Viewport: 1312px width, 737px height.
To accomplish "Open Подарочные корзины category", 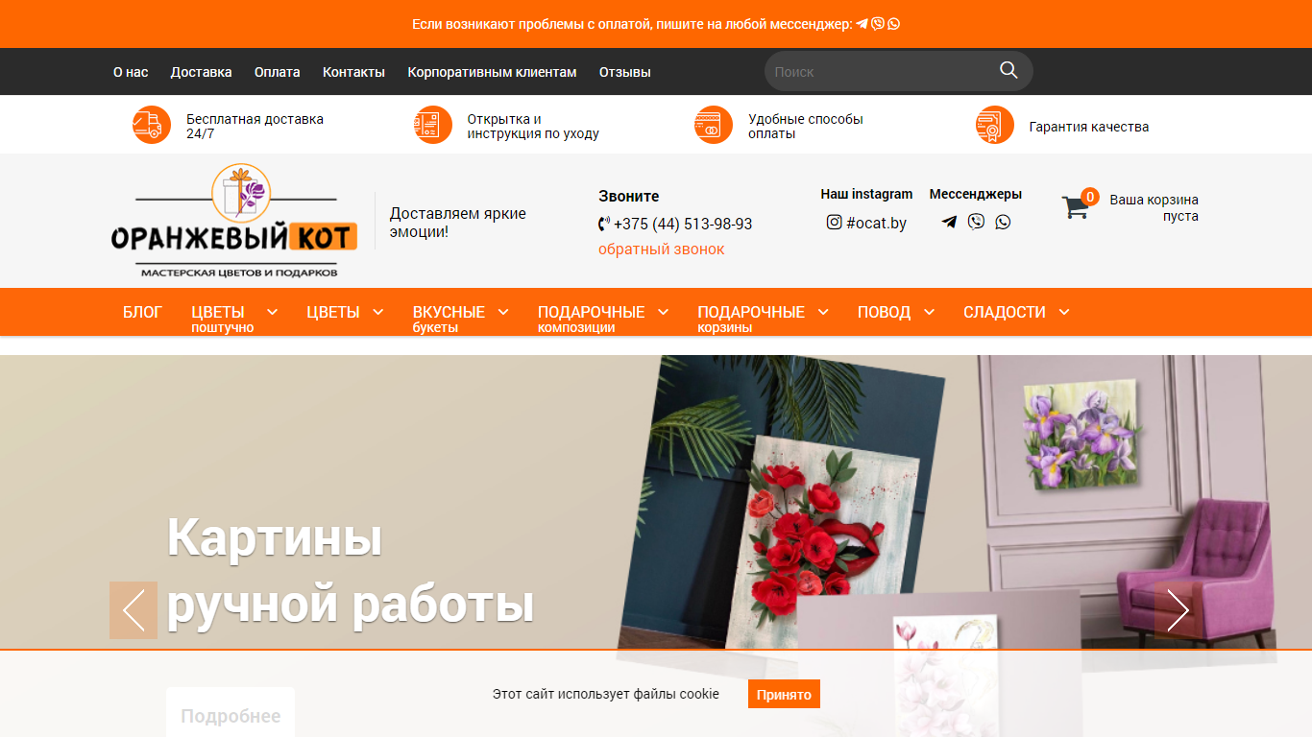I will pyautogui.click(x=751, y=319).
